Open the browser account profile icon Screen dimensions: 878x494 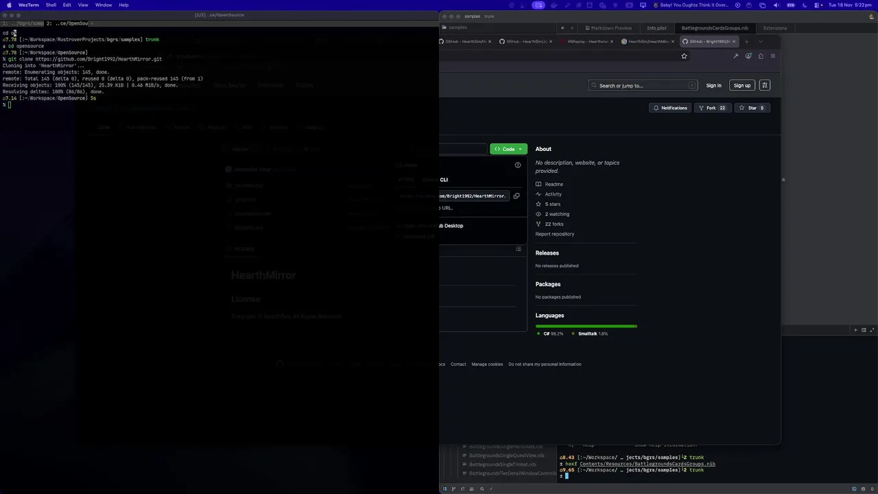[x=748, y=56]
